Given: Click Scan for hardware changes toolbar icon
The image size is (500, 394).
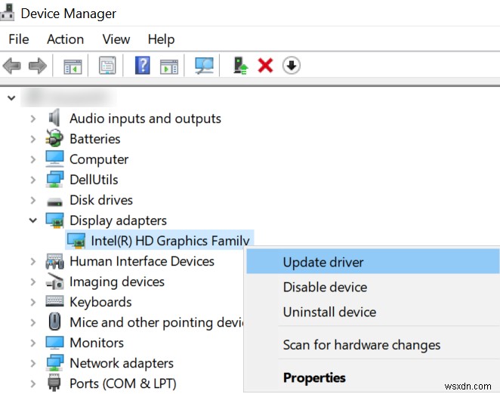Looking at the screenshot, I should pos(204,66).
